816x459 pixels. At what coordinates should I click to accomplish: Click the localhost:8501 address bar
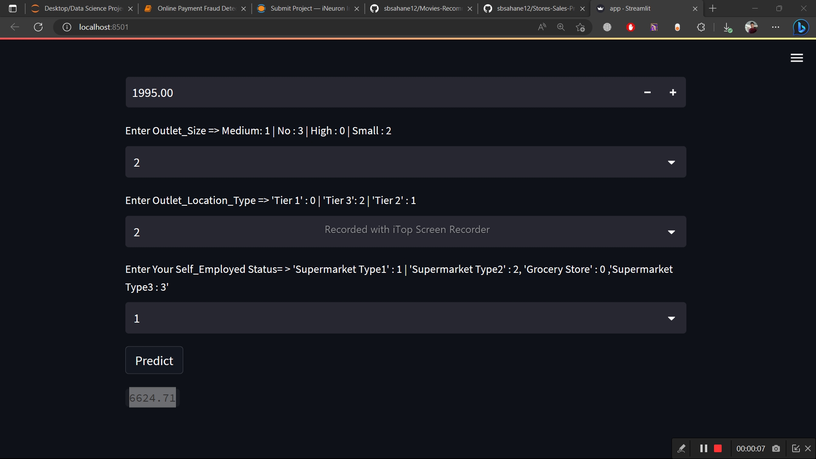pos(297,27)
